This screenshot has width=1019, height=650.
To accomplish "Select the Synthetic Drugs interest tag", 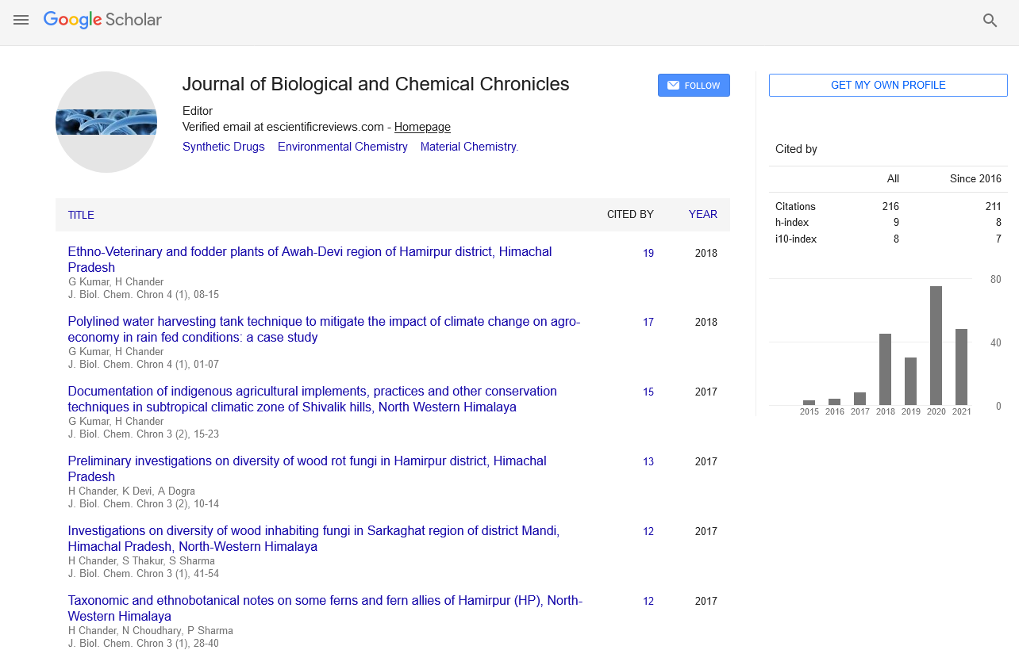I will 224,147.
